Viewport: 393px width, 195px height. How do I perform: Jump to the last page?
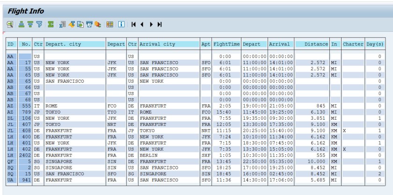160,24
